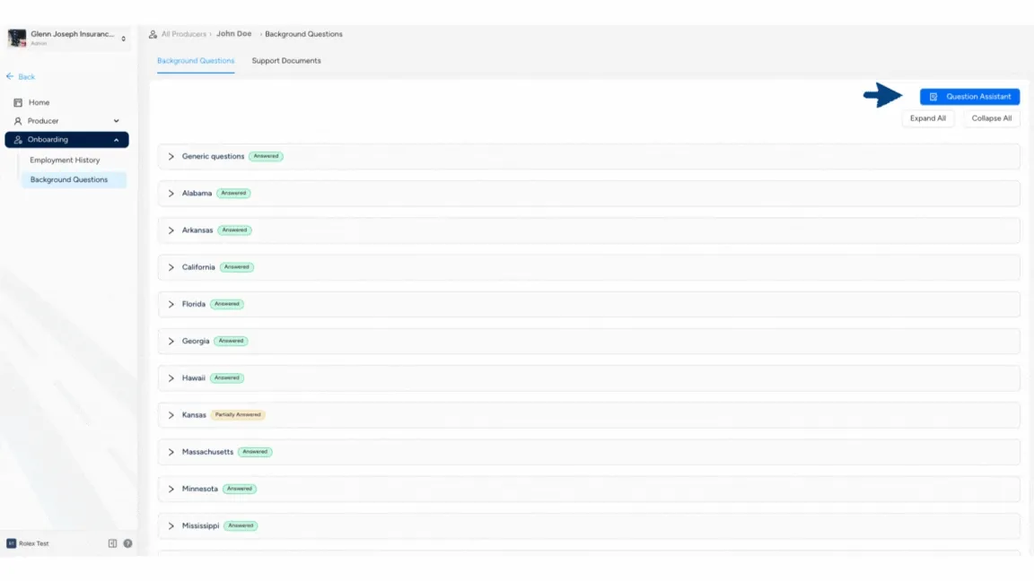Viewport: 1034px width, 581px height.
Task: Click the sidebar collapse panel icon
Action: pyautogui.click(x=112, y=543)
